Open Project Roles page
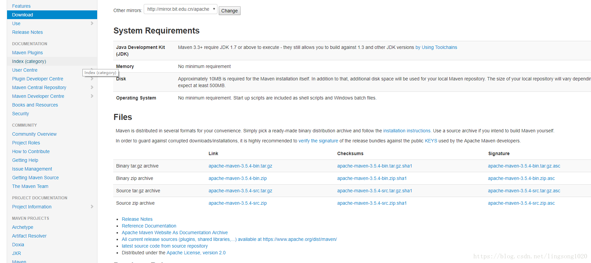The height and width of the screenshot is (263, 591). tap(26, 143)
